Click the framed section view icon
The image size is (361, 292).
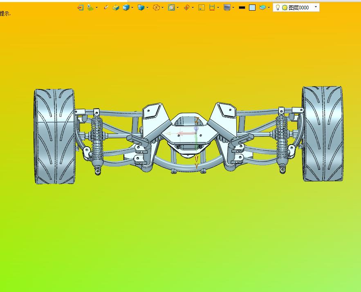point(171,8)
